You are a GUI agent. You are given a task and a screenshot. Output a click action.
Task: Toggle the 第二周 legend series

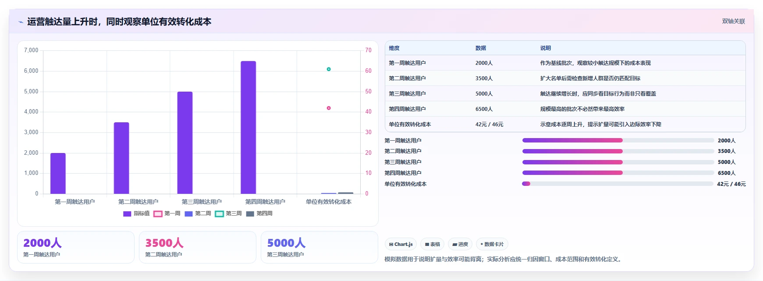[x=198, y=213]
